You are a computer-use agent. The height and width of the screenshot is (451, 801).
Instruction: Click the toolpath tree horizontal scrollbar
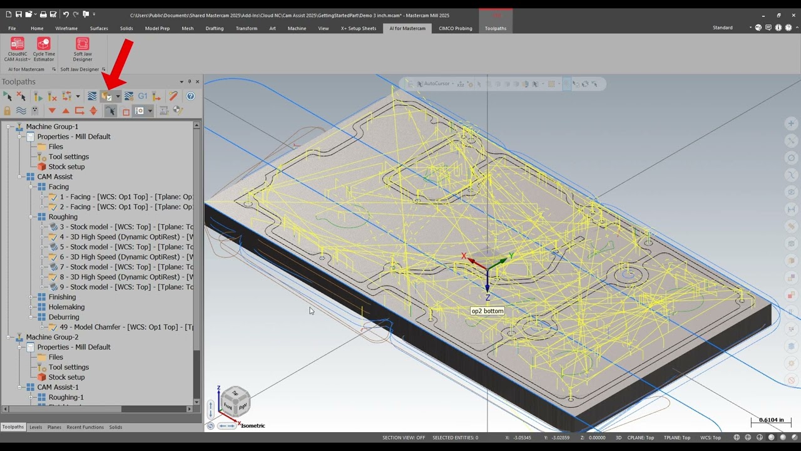(x=96, y=409)
